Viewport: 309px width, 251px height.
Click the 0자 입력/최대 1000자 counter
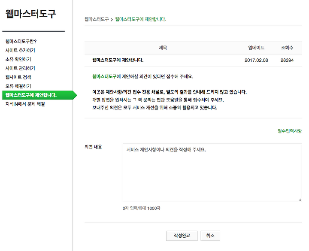(142, 208)
